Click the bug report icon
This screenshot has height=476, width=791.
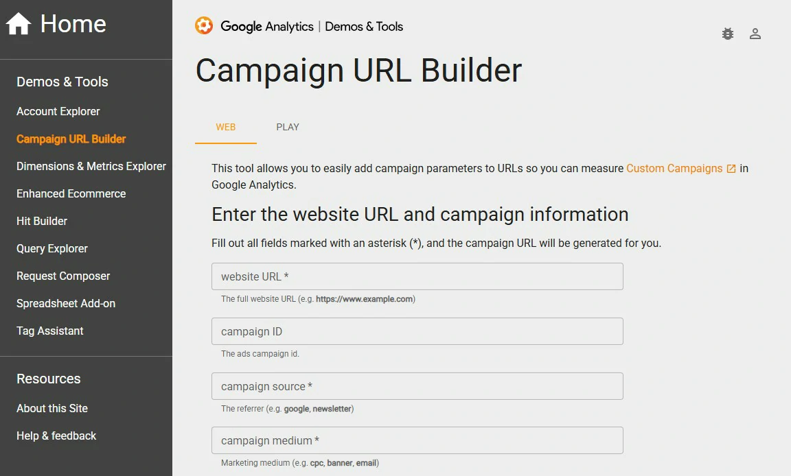[x=728, y=34]
